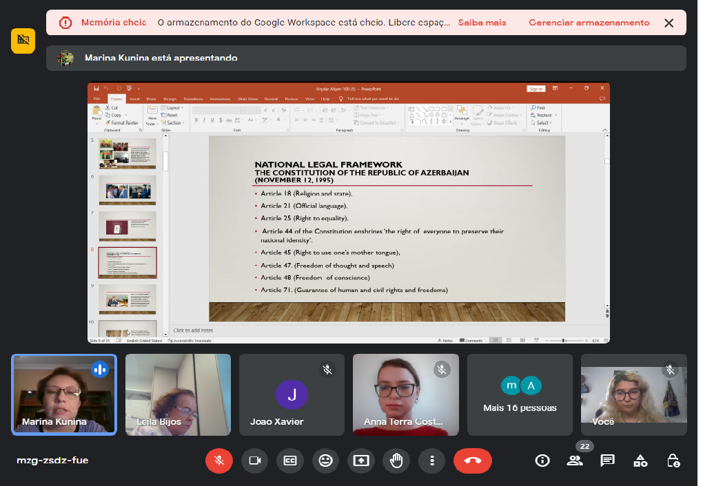
Task: Leave the call with red hang-up button
Action: [472, 461]
